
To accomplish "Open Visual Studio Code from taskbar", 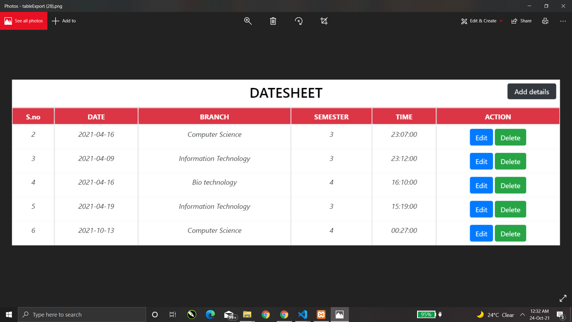I will click(x=303, y=315).
